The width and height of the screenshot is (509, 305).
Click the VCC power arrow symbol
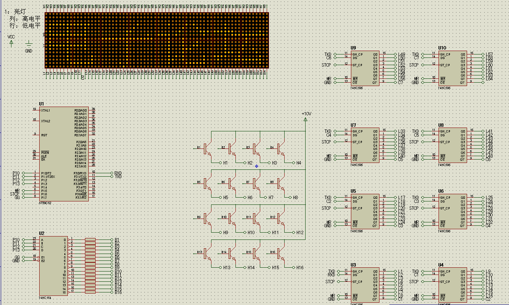(x=11, y=42)
